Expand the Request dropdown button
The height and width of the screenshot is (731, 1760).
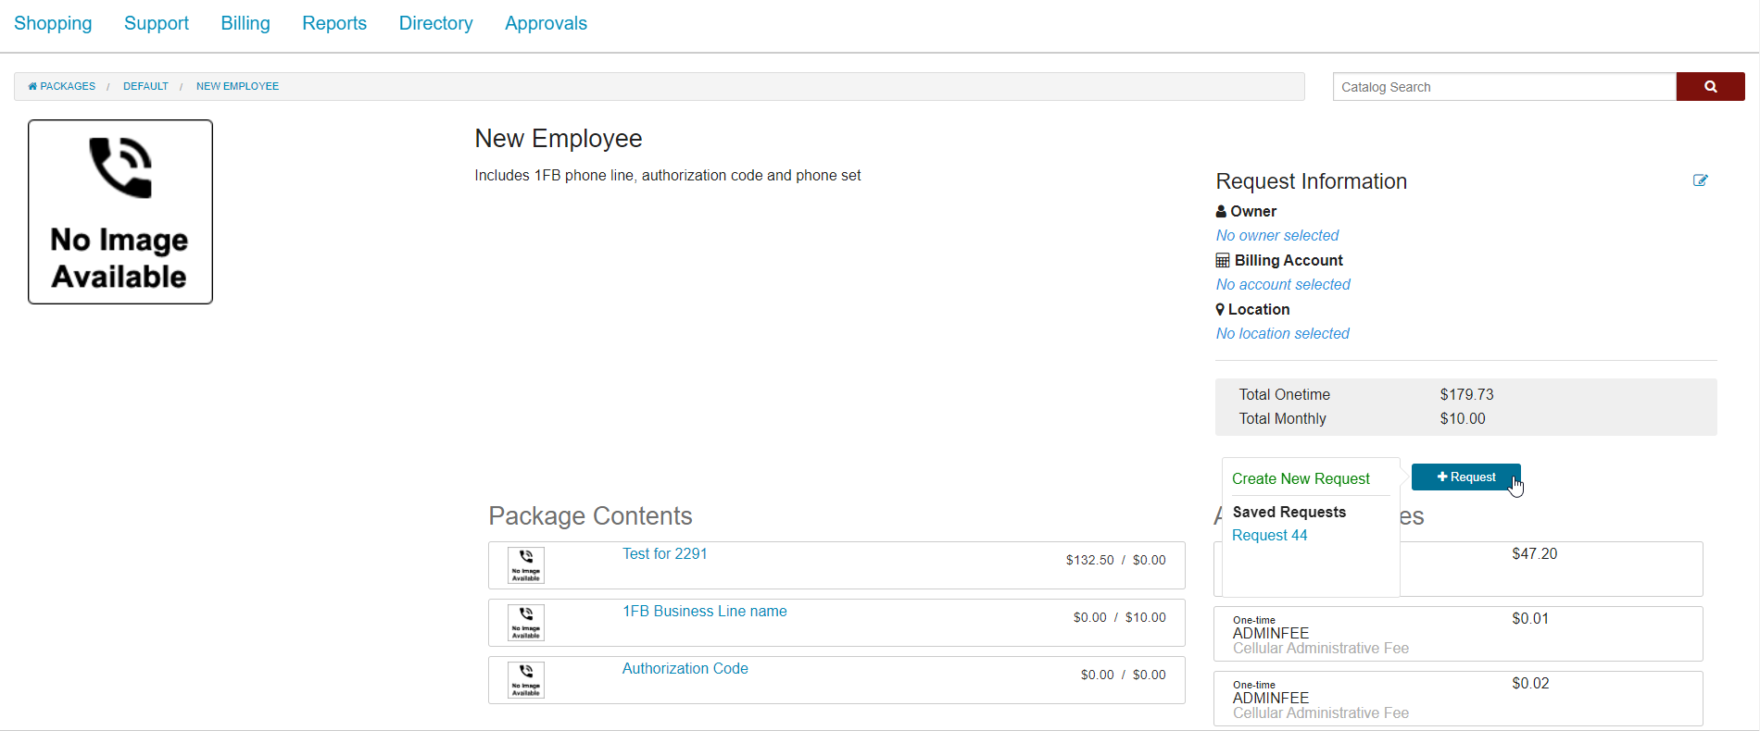coord(1465,477)
